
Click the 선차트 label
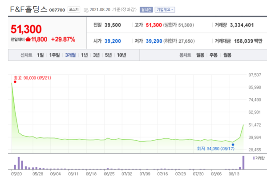[x=26, y=55]
